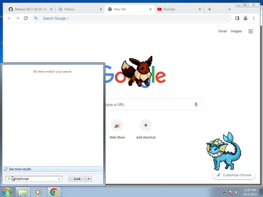Open a new tab with plus button

point(210,9)
